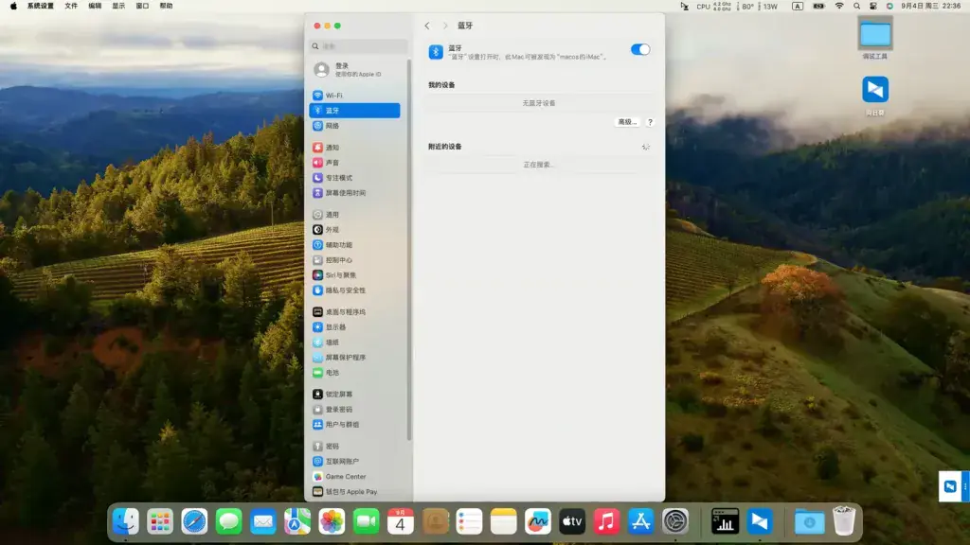The image size is (970, 545).
Task: Open Siri与聚焦 settings
Action: click(354, 275)
